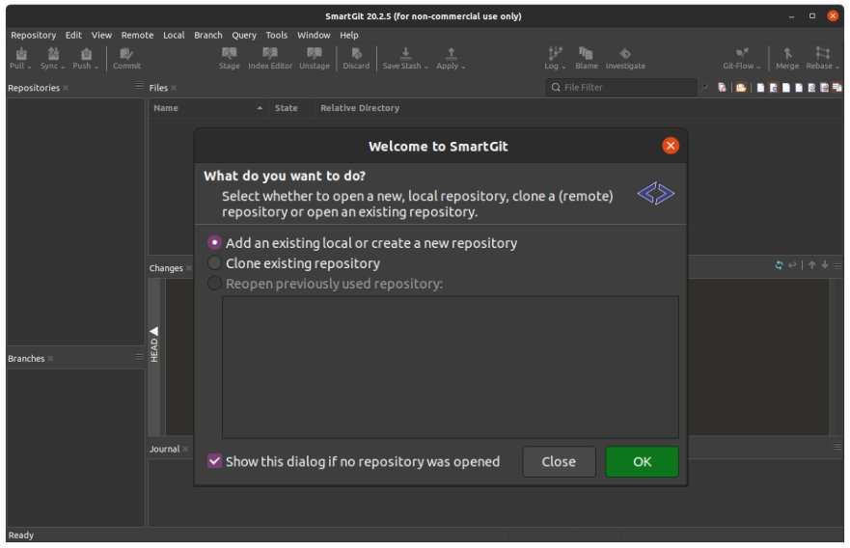The image size is (850, 548).
Task: Open the Save Stash dropdown arrow
Action: click(x=426, y=67)
